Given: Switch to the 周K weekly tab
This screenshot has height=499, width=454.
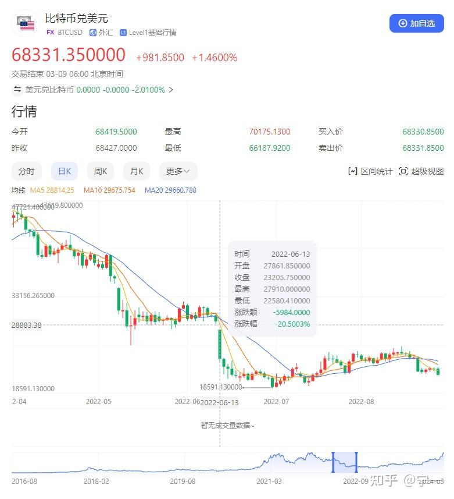Looking at the screenshot, I should pyautogui.click(x=101, y=171).
